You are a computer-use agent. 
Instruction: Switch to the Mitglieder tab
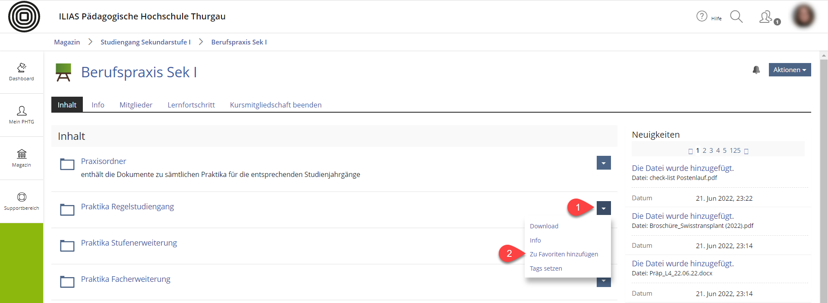click(x=136, y=105)
